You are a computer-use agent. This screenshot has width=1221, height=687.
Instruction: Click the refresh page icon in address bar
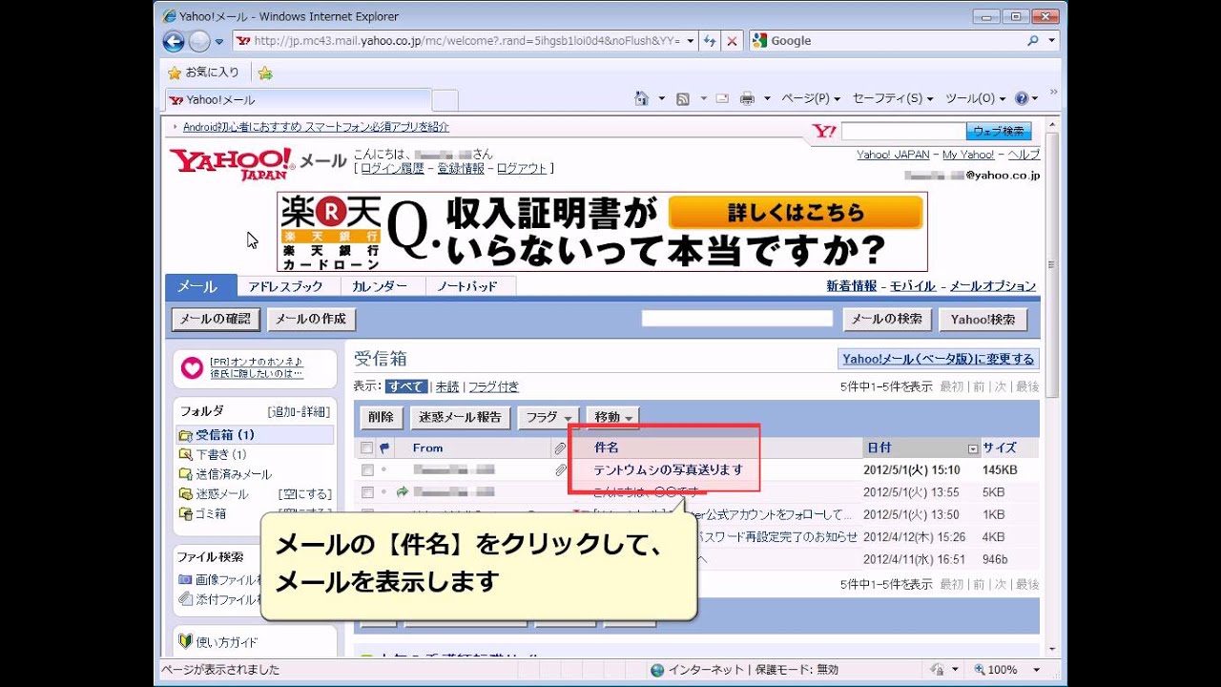point(710,41)
